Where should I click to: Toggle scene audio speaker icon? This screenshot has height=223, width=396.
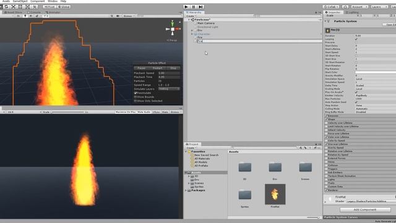[x=30, y=16]
